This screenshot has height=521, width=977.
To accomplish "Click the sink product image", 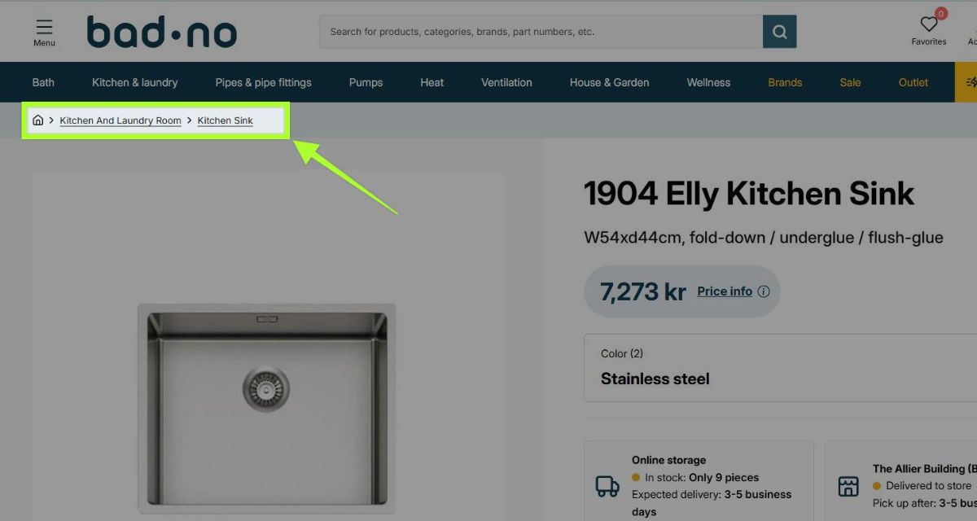I will 267,405.
